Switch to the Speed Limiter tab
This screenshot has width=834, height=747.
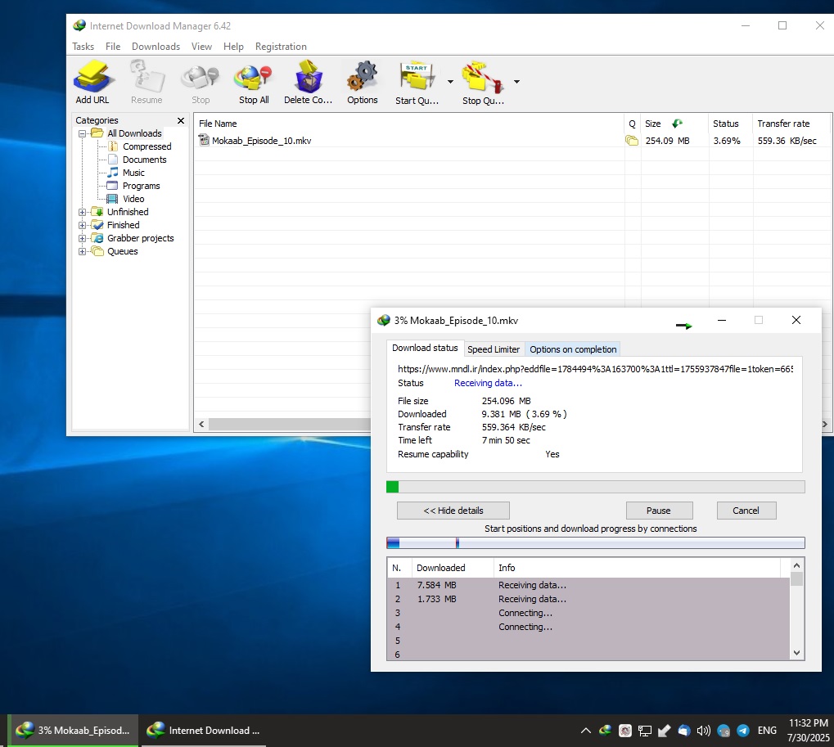(x=494, y=349)
